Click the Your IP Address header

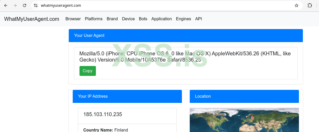(127, 96)
